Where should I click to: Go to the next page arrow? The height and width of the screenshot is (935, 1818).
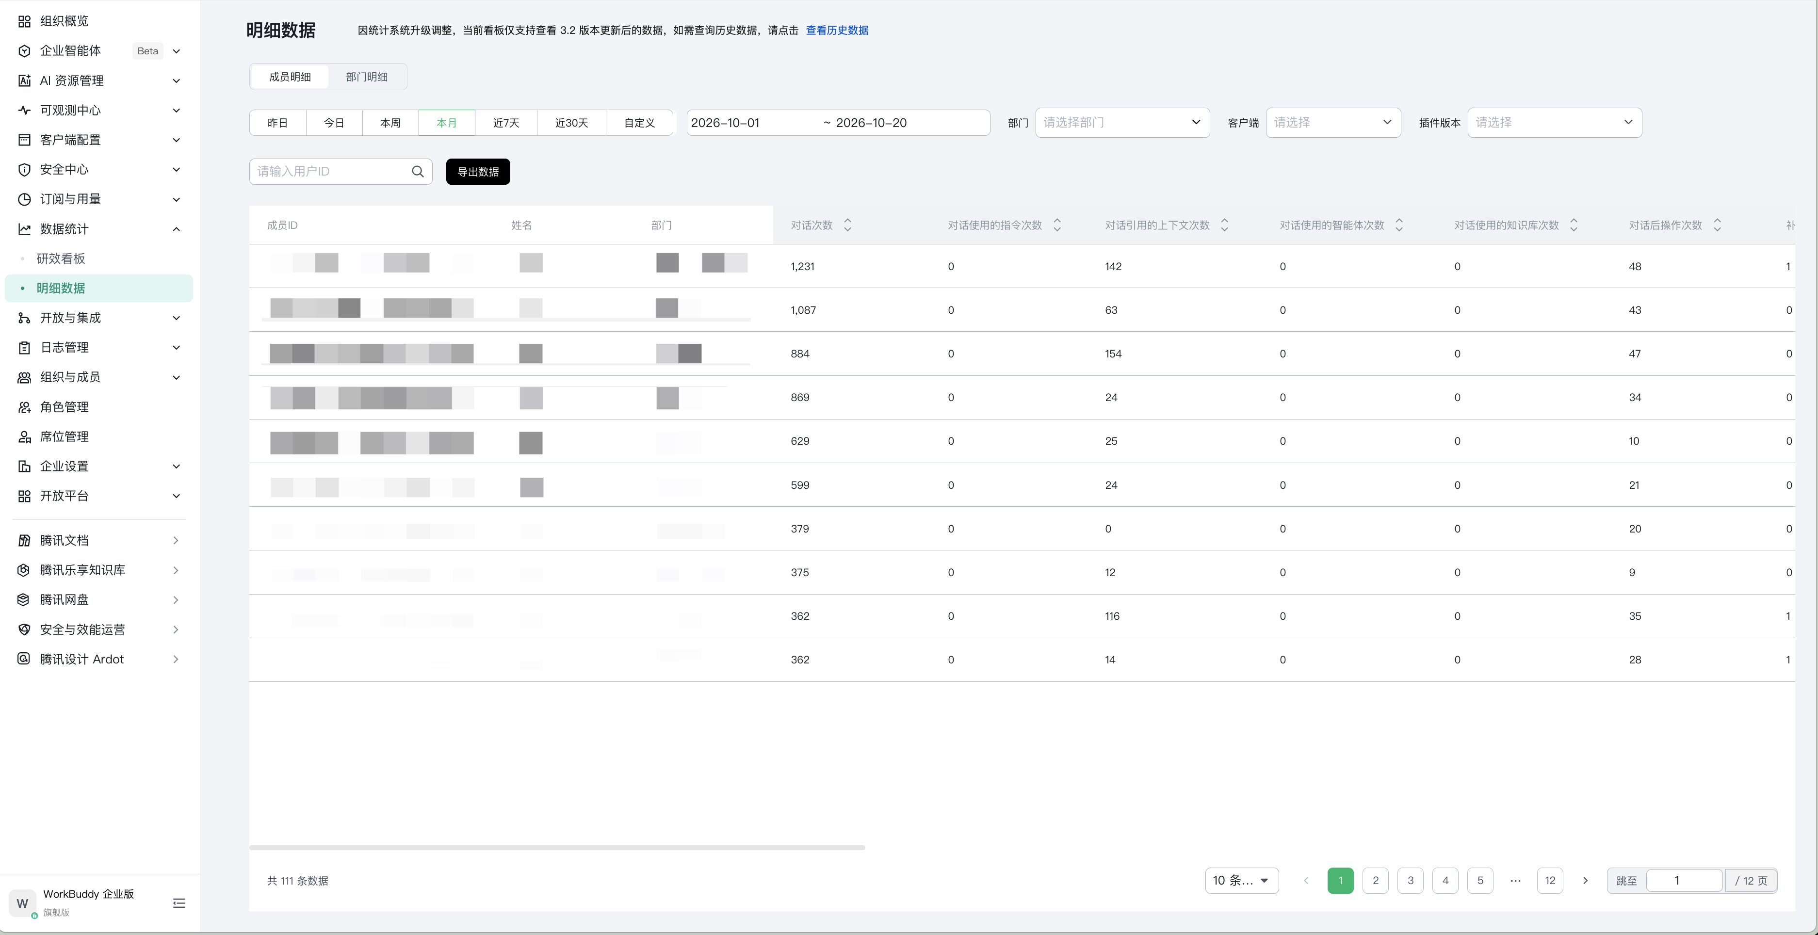(x=1585, y=881)
